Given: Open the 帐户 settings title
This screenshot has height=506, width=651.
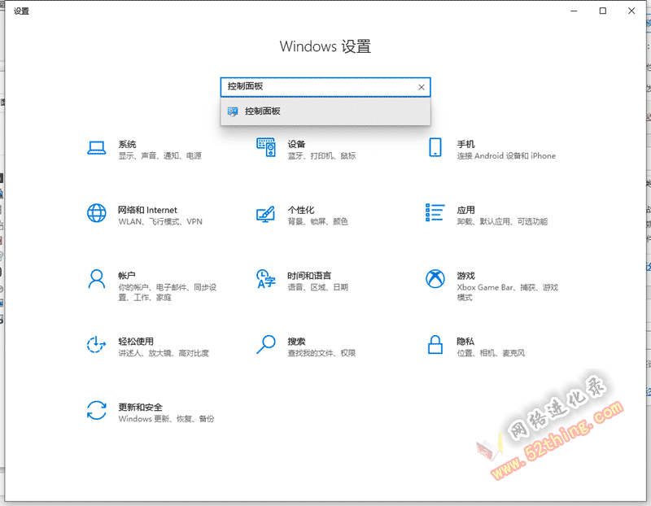Looking at the screenshot, I should pos(127,276).
